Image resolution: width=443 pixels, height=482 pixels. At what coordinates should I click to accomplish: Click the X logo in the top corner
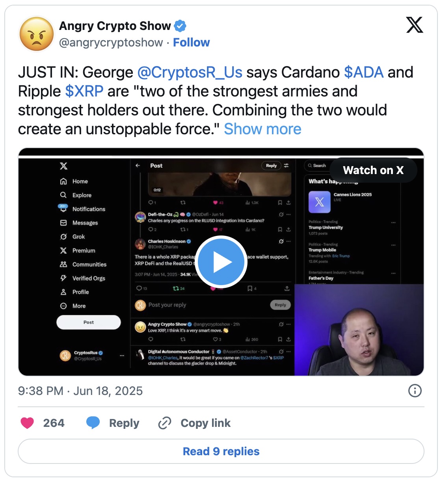tap(414, 25)
